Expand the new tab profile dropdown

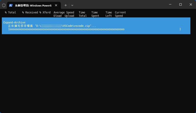point(72,5)
